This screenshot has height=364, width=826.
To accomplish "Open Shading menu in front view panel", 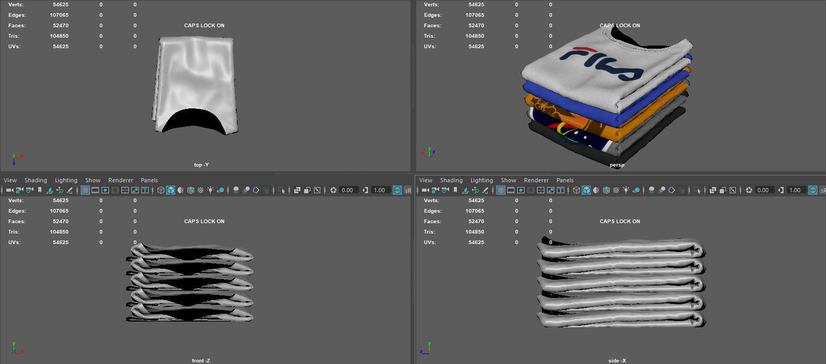I will coord(36,180).
